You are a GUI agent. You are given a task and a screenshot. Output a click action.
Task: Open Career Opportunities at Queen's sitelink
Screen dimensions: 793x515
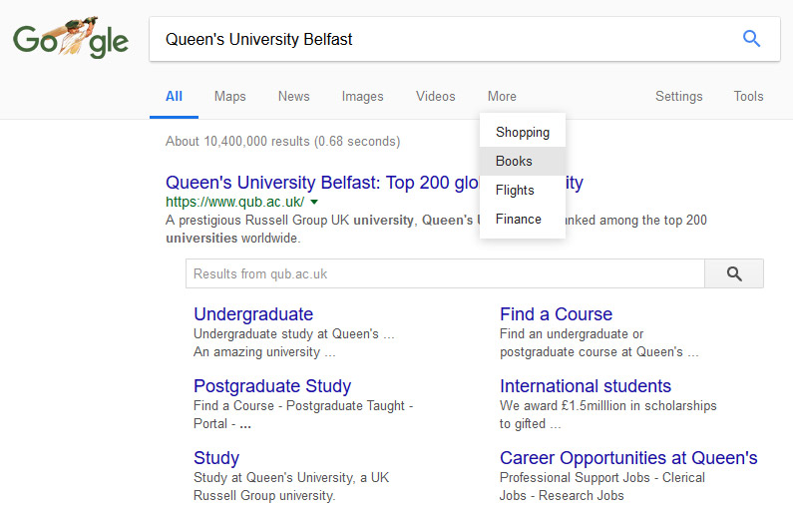(x=628, y=458)
